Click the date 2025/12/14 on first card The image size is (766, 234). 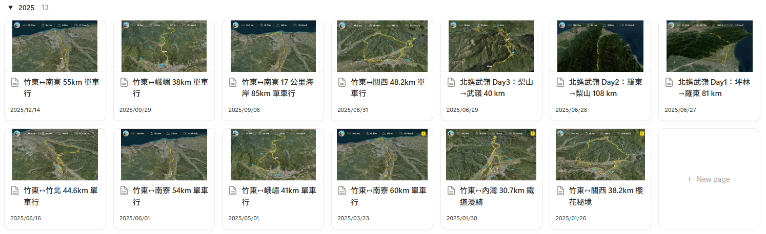tap(24, 110)
